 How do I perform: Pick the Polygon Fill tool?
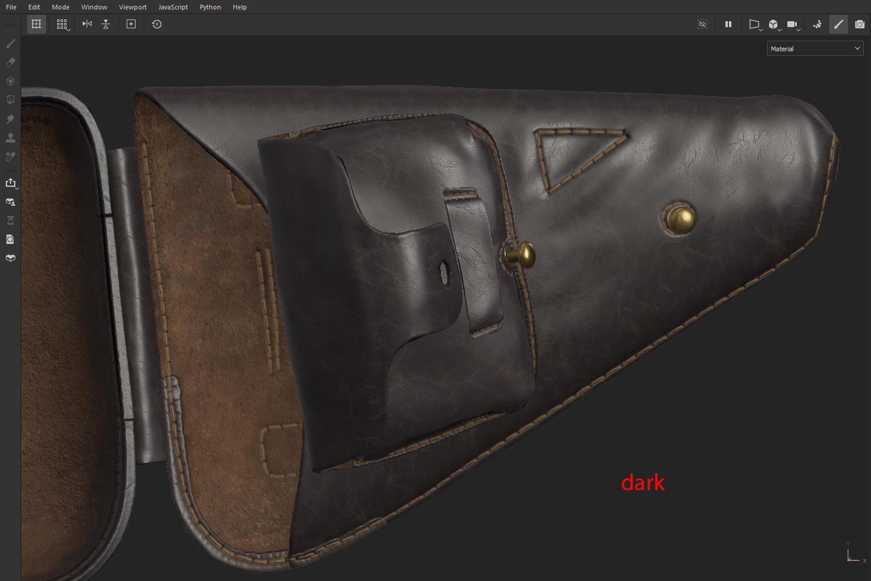10,100
